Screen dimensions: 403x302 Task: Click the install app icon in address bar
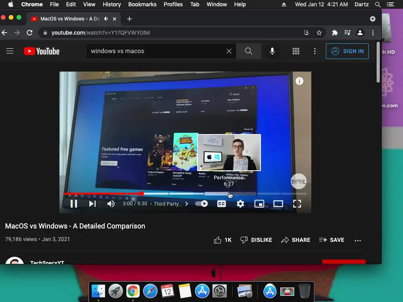306,33
